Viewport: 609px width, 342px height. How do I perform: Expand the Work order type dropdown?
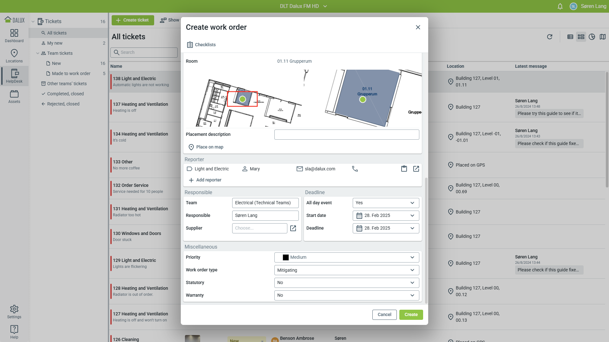pyautogui.click(x=346, y=270)
